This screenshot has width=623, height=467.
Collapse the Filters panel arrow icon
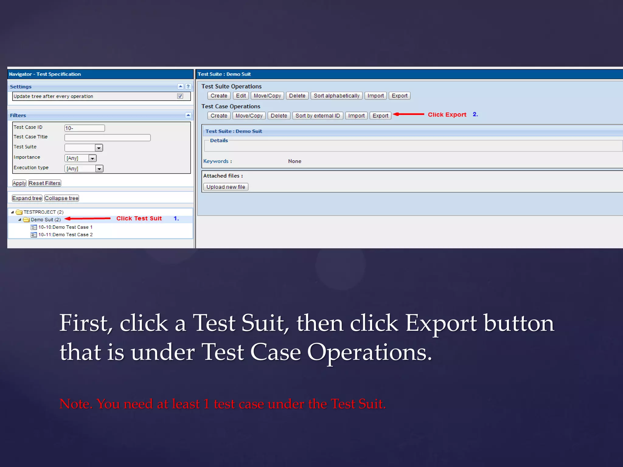click(x=188, y=115)
